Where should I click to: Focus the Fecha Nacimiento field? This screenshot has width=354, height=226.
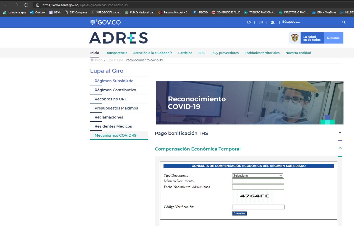coord(258,187)
